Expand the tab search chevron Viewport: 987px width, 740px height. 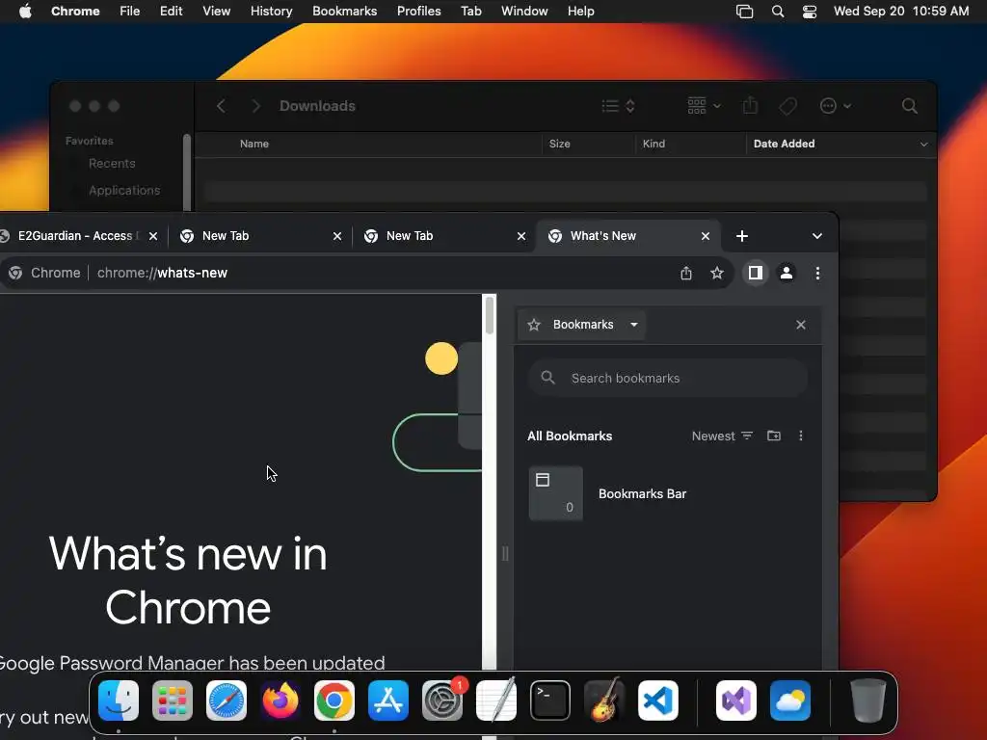click(817, 236)
